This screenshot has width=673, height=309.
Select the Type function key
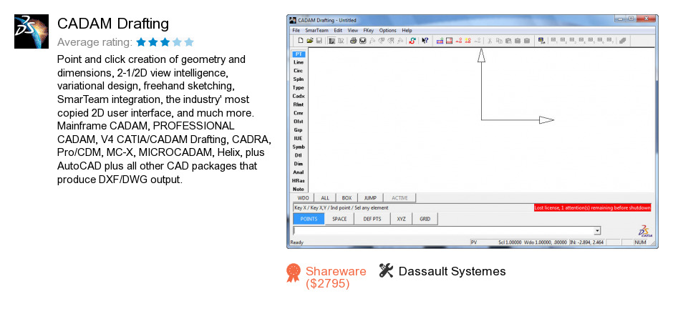[299, 87]
